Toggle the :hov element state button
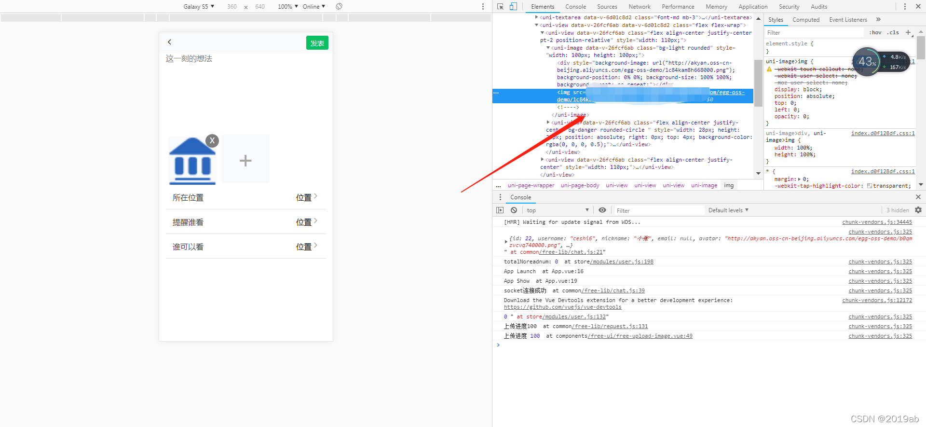Image resolution: width=926 pixels, height=427 pixels. click(875, 33)
